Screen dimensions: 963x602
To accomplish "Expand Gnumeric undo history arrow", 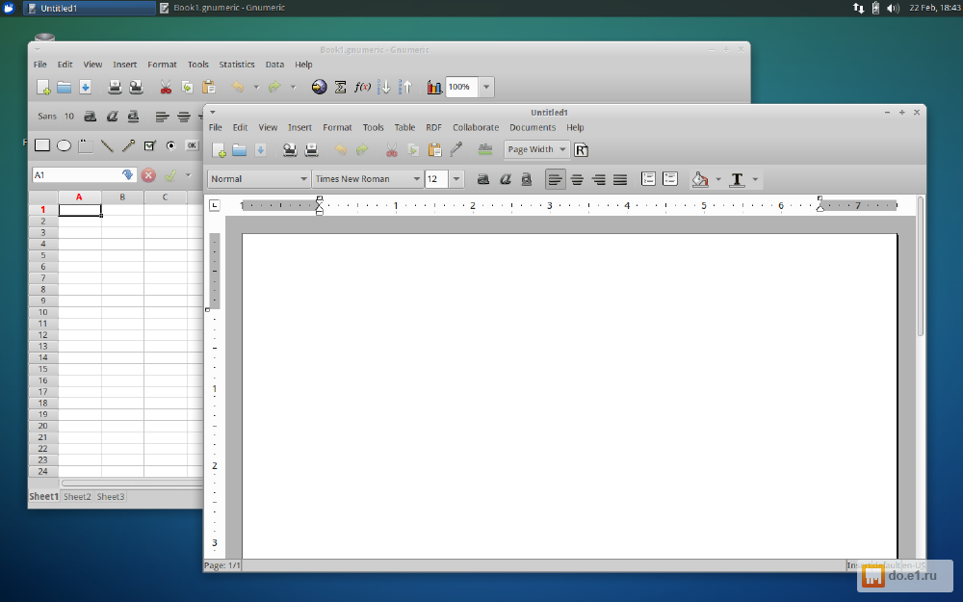I will coord(256,88).
